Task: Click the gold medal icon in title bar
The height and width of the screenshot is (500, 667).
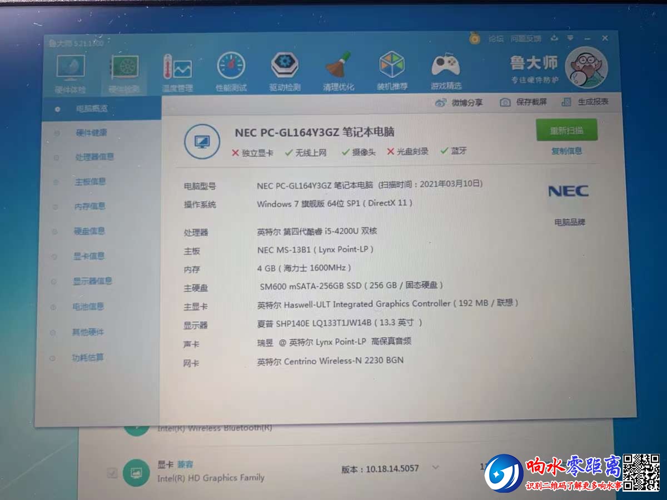Action: pos(474,38)
